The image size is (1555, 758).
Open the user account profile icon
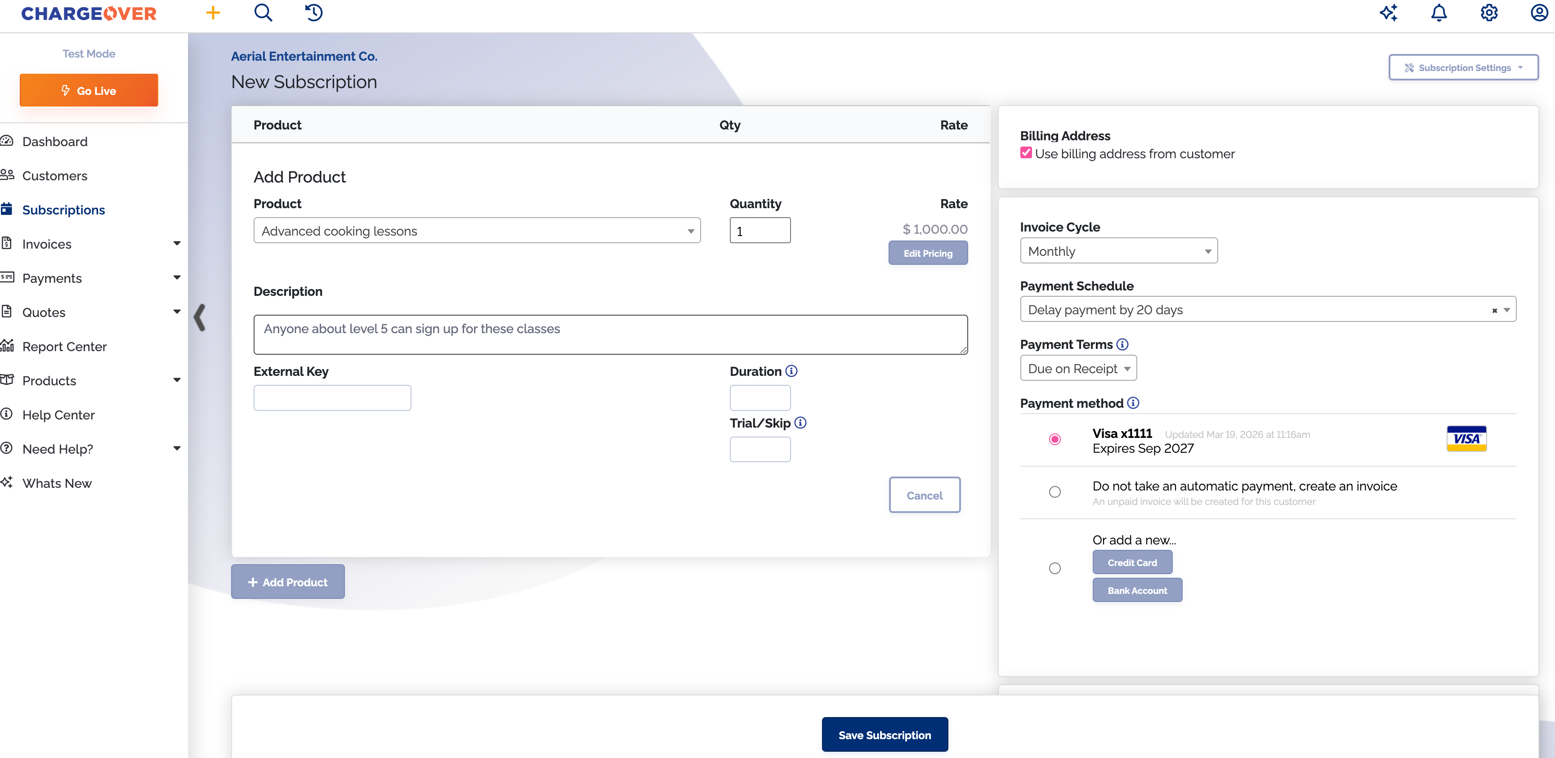(x=1539, y=13)
